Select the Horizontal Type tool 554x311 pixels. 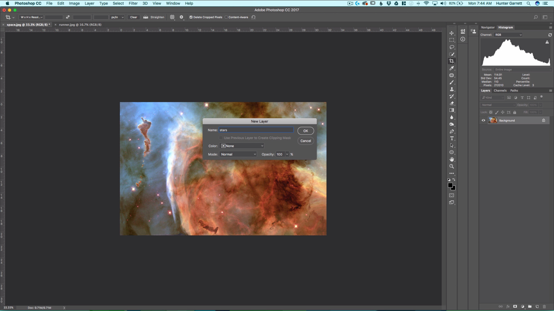coord(452,138)
